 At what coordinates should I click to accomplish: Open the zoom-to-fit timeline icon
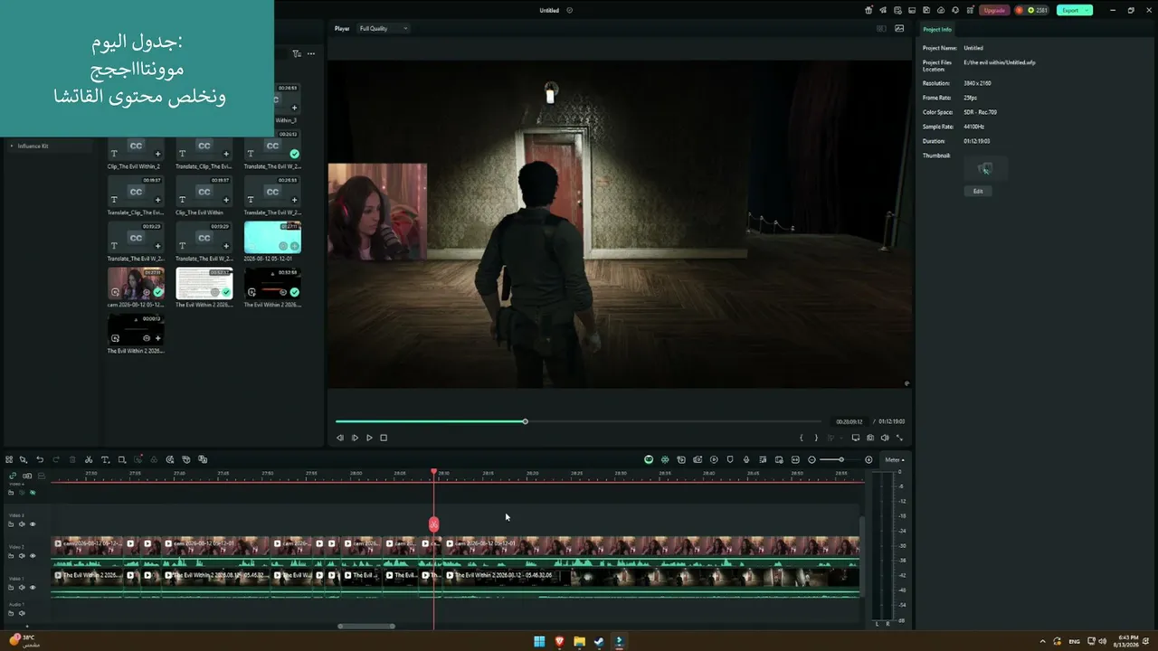795,459
